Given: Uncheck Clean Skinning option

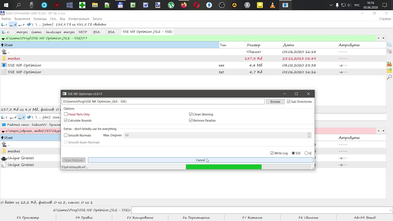Looking at the screenshot, I should coord(191,114).
